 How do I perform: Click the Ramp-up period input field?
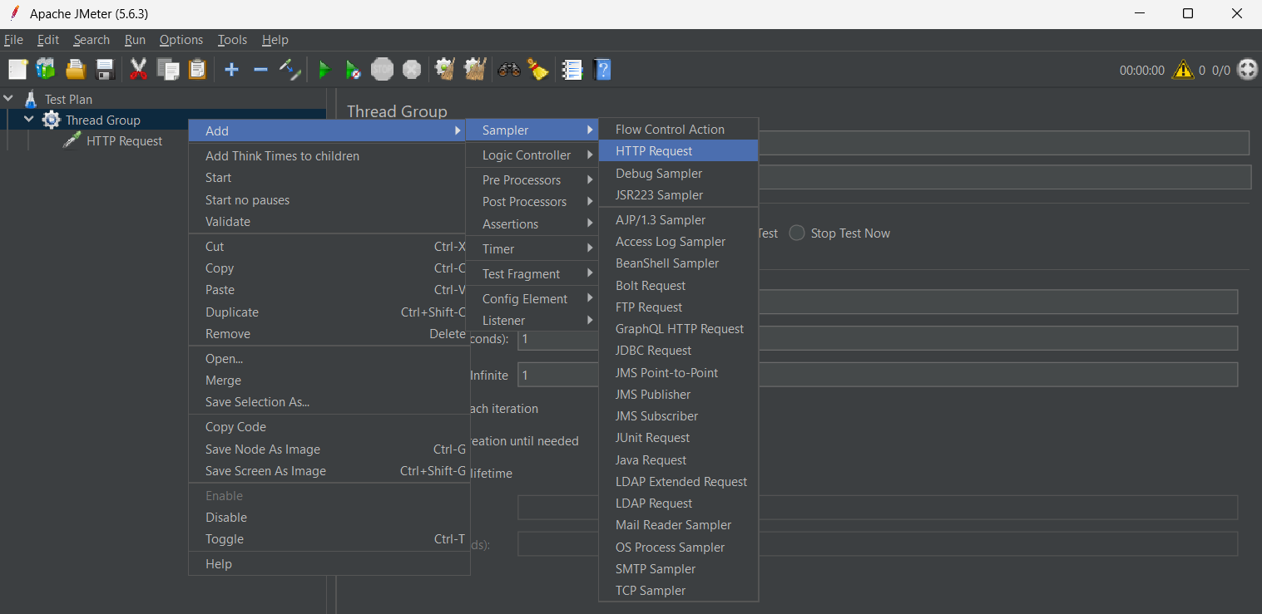pyautogui.click(x=878, y=338)
